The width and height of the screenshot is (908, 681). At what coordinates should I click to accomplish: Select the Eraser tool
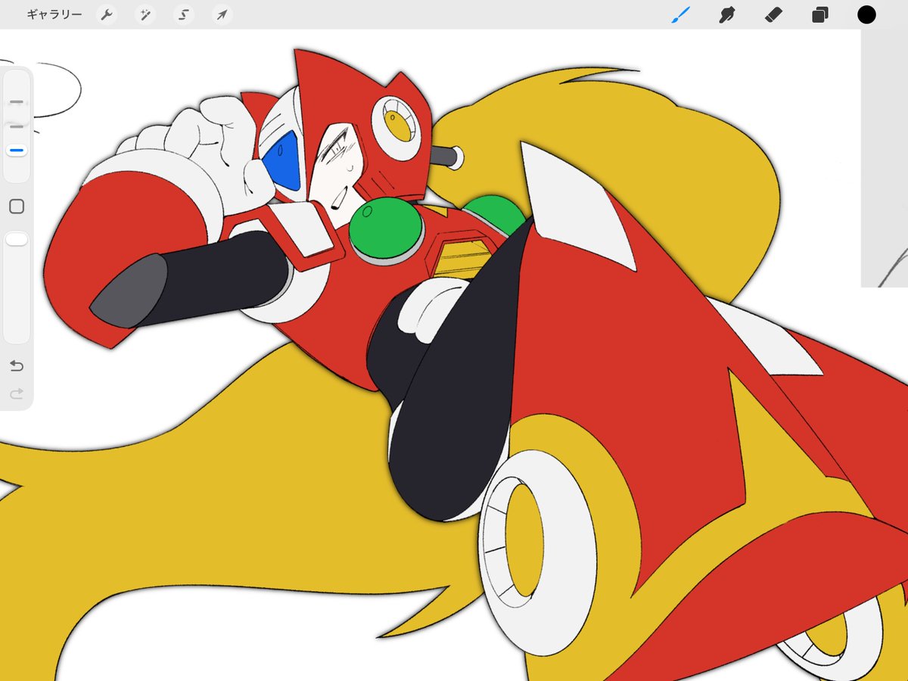click(x=773, y=14)
